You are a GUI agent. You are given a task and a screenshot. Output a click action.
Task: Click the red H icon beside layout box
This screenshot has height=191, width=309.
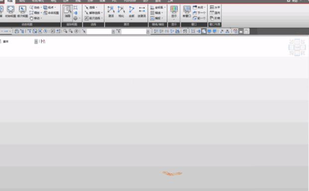[43, 41]
